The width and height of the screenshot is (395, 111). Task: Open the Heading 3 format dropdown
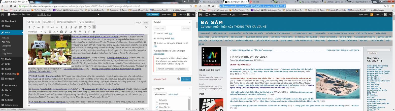tap(35, 32)
